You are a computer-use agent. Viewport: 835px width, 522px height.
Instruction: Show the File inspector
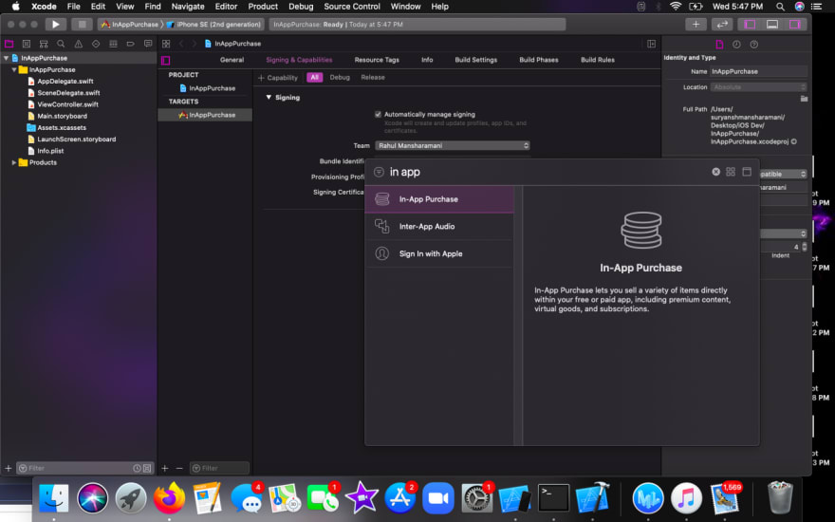719,45
